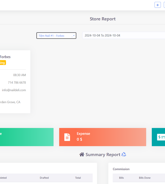Click the 08:30 AM opening time
165x184 pixels.
[x=19, y=75]
